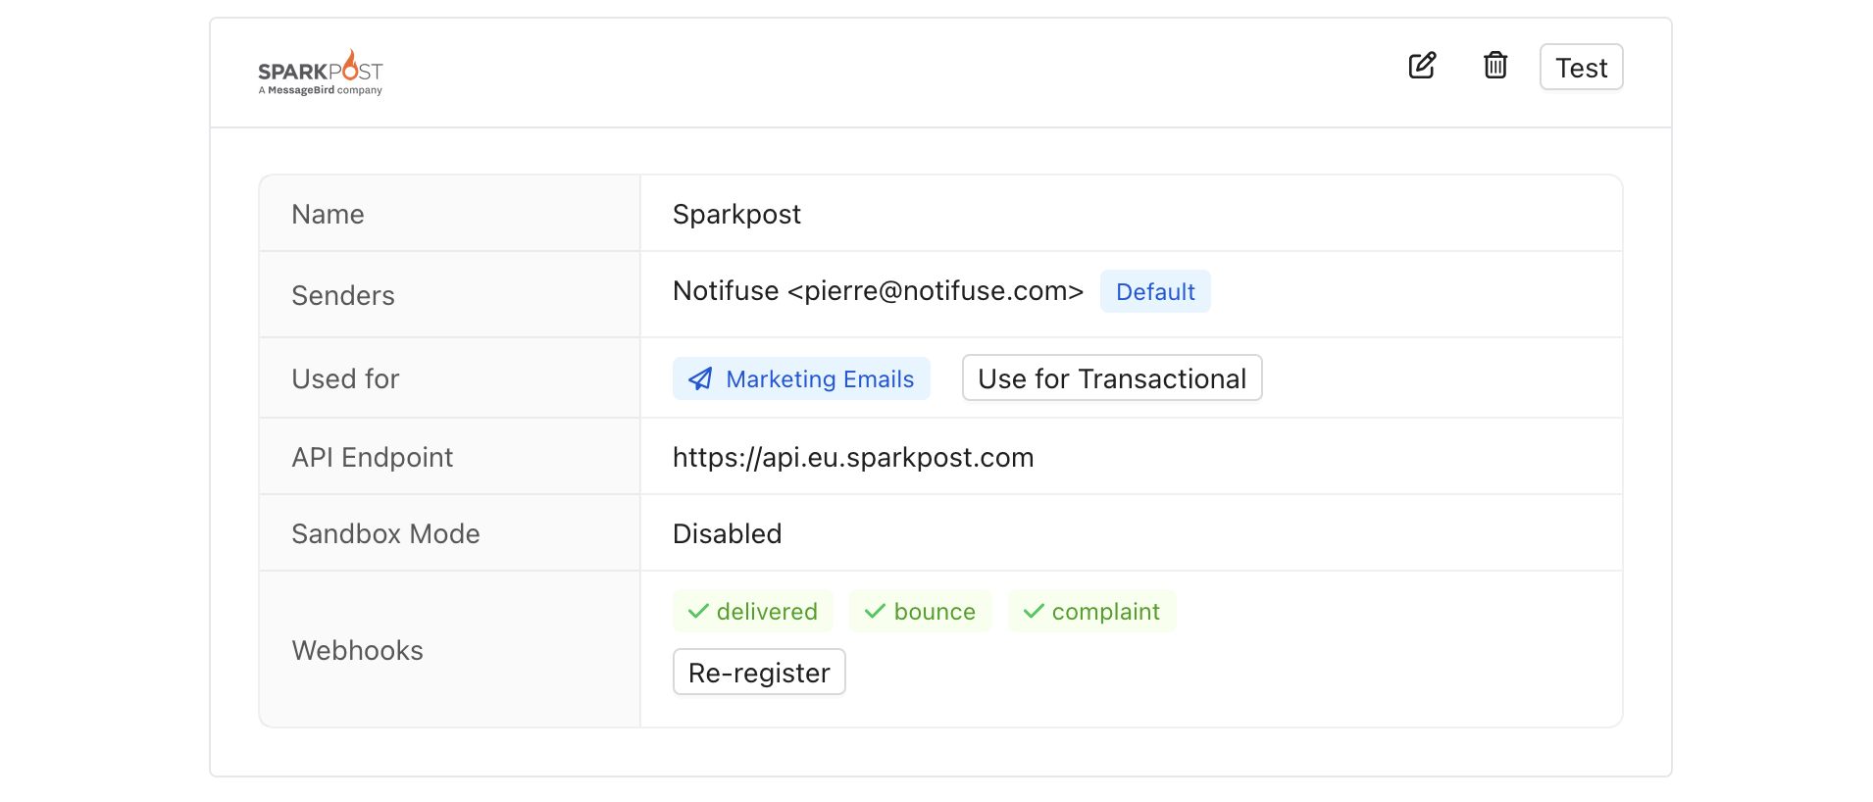Viewport: 1873px width, 802px height.
Task: Click the Sandbox Mode row label
Action: [x=385, y=534]
